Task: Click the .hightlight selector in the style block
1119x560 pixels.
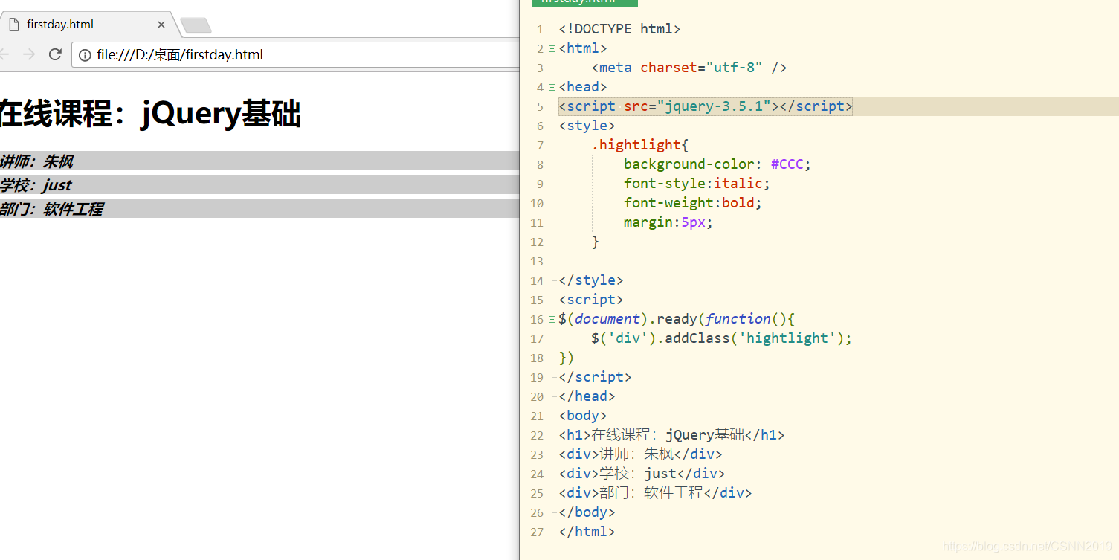Action: tap(640, 145)
